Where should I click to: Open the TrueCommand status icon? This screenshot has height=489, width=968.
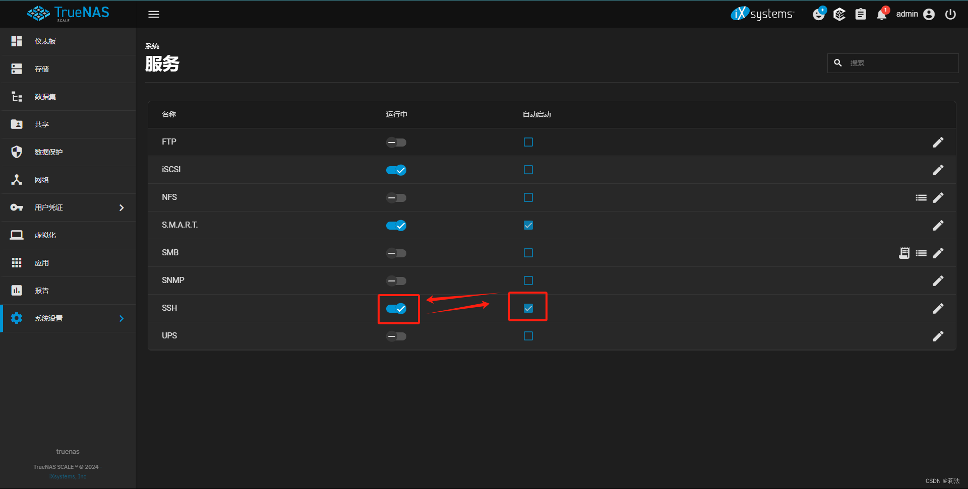pyautogui.click(x=819, y=14)
